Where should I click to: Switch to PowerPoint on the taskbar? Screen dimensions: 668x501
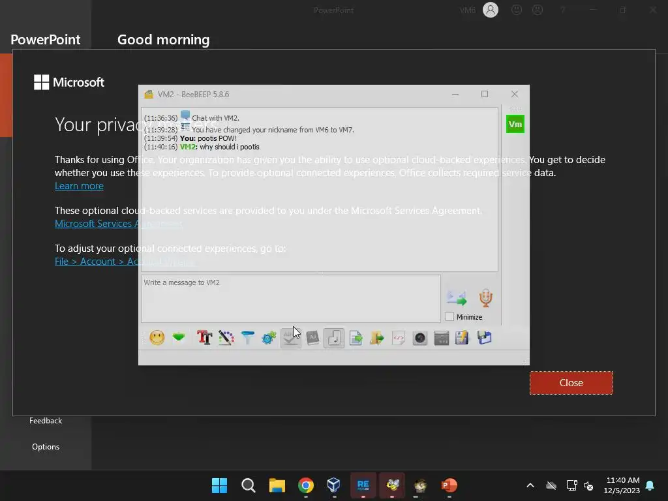(x=449, y=485)
